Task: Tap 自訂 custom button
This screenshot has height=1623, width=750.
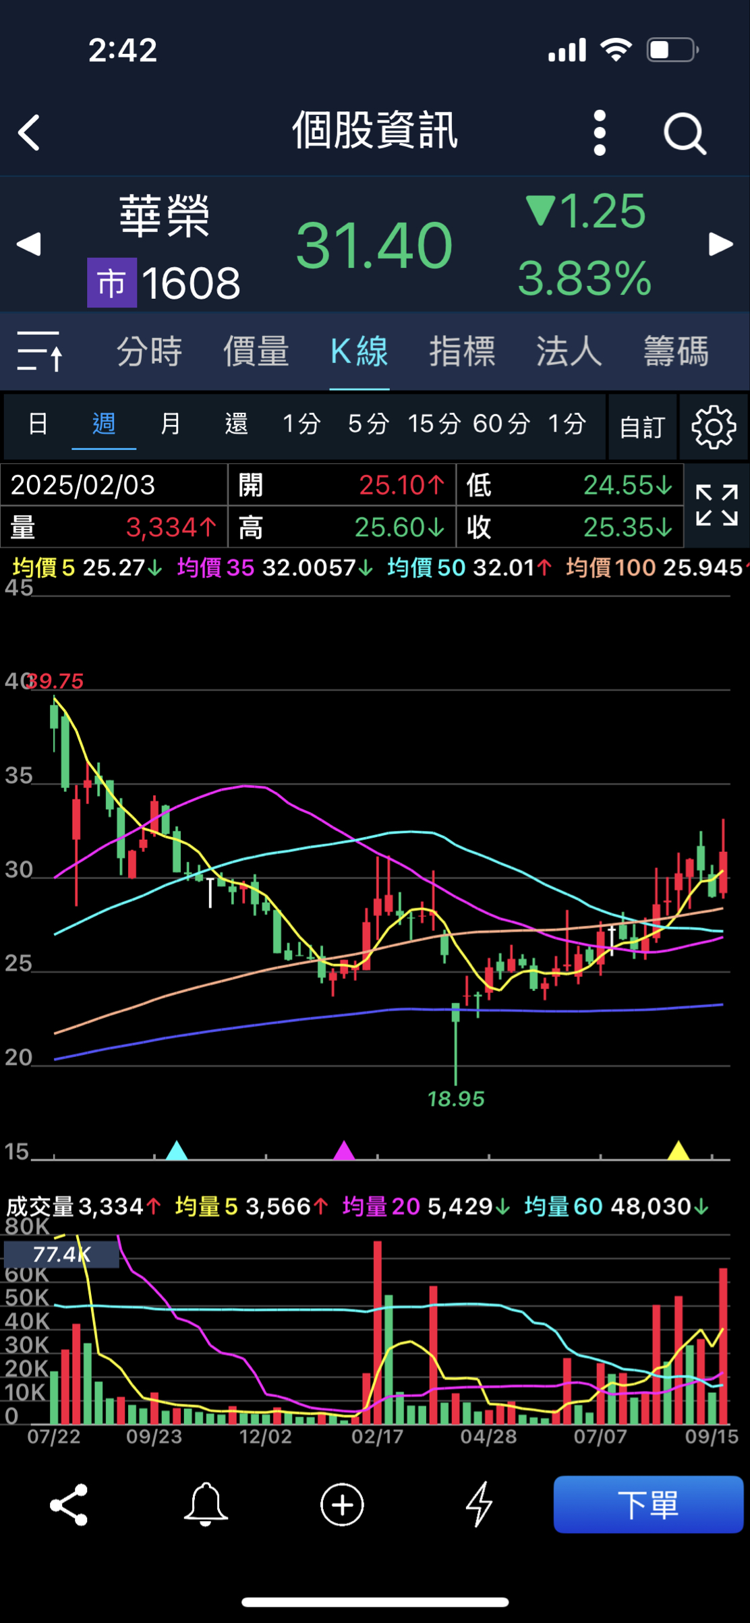Action: tap(642, 427)
